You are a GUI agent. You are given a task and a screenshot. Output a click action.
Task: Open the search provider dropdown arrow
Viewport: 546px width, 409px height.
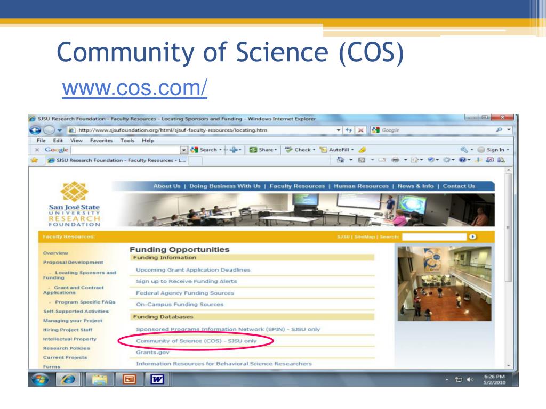pyautogui.click(x=509, y=130)
